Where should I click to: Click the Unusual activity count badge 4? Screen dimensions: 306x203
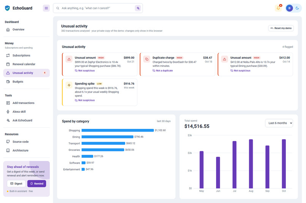tap(45, 73)
